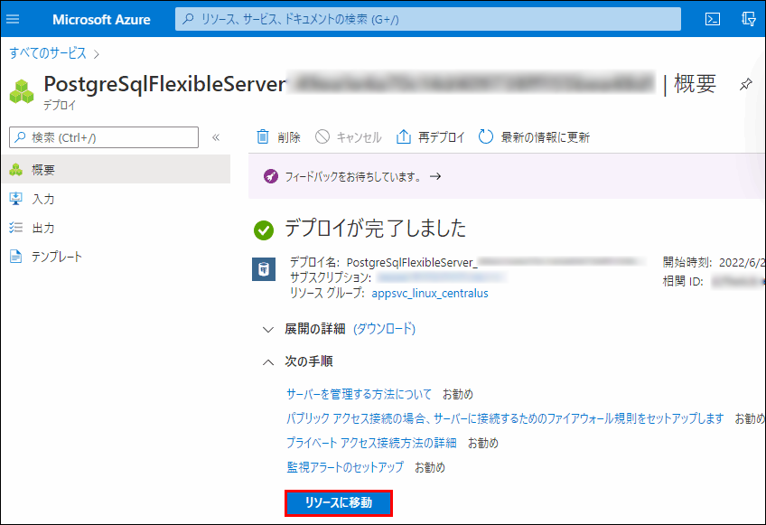Click the (ダウンロード) link
The height and width of the screenshot is (525, 766).
[384, 329]
